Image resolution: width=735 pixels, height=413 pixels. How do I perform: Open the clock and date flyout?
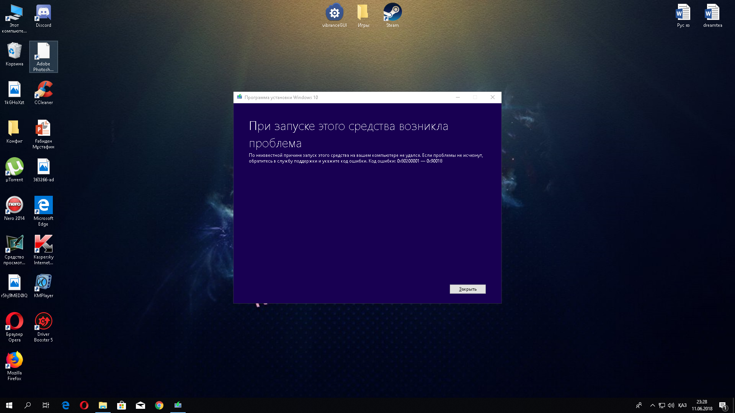[x=702, y=405]
